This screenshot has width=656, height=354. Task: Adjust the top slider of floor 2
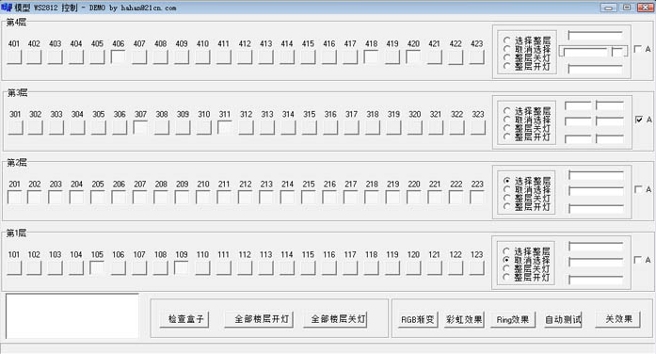coord(596,174)
